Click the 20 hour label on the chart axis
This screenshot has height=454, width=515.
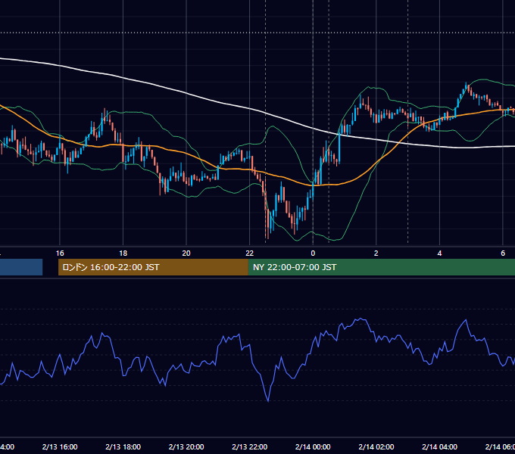tap(186, 253)
